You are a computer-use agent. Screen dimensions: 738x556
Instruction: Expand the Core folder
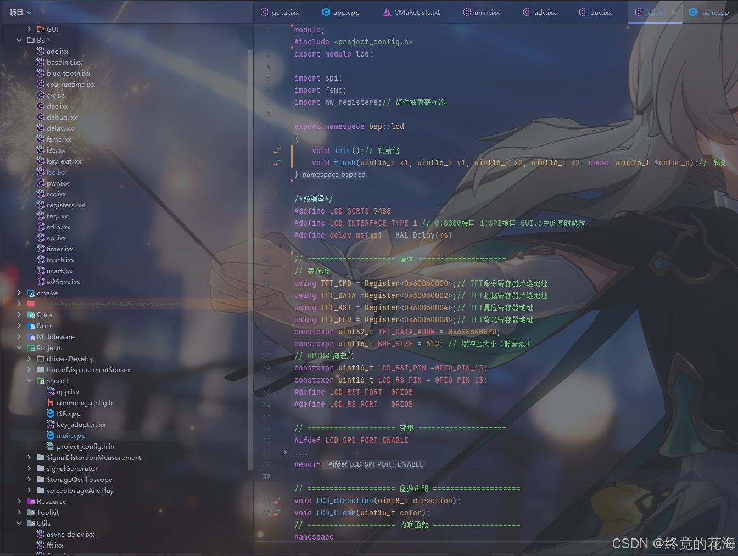(x=19, y=314)
